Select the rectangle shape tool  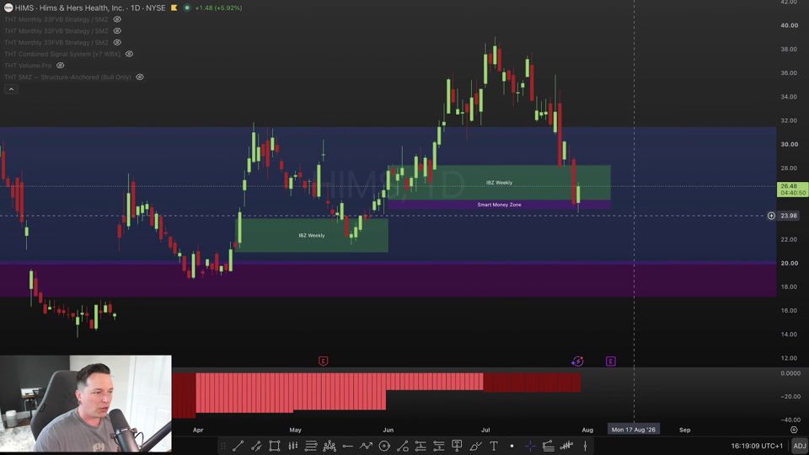(275, 446)
